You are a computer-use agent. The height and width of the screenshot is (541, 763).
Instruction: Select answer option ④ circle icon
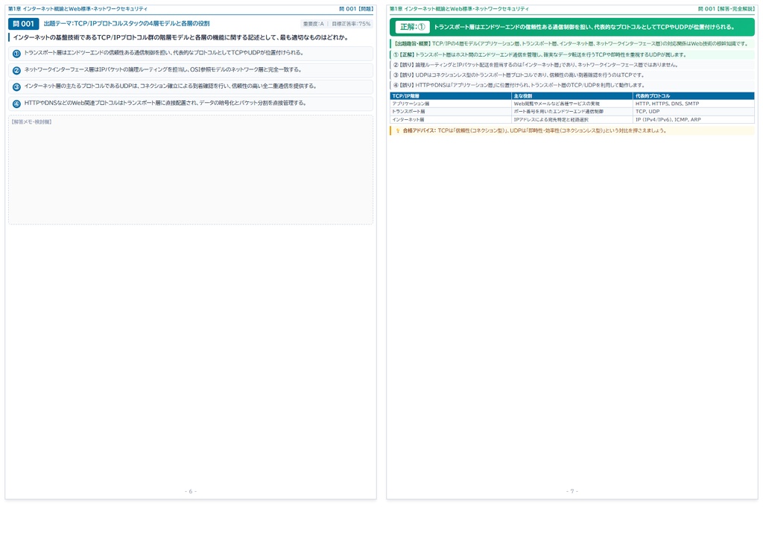16,104
